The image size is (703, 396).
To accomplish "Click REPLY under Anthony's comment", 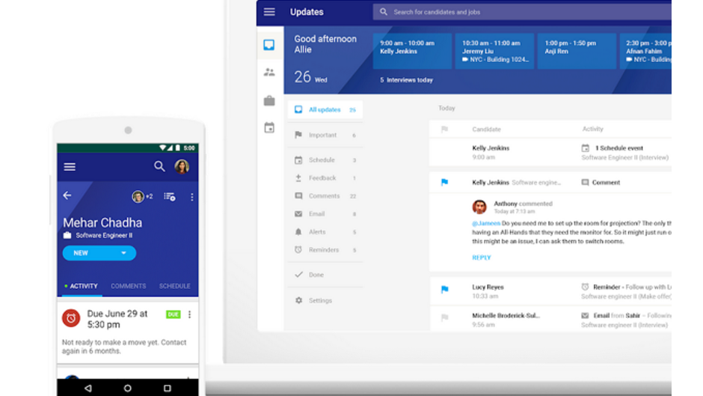I will point(482,258).
